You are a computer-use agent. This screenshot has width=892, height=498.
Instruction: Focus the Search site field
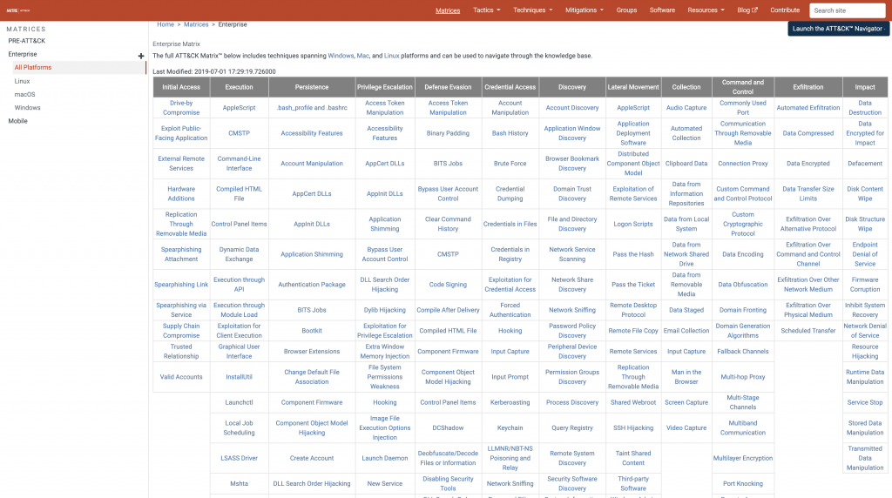pyautogui.click(x=847, y=10)
